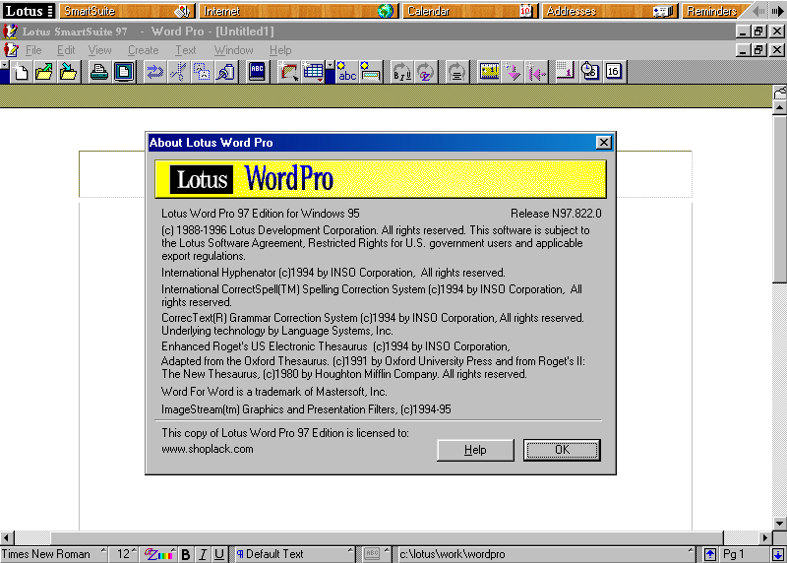
Task: Run spell check with ABC book icon
Action: click(x=257, y=72)
